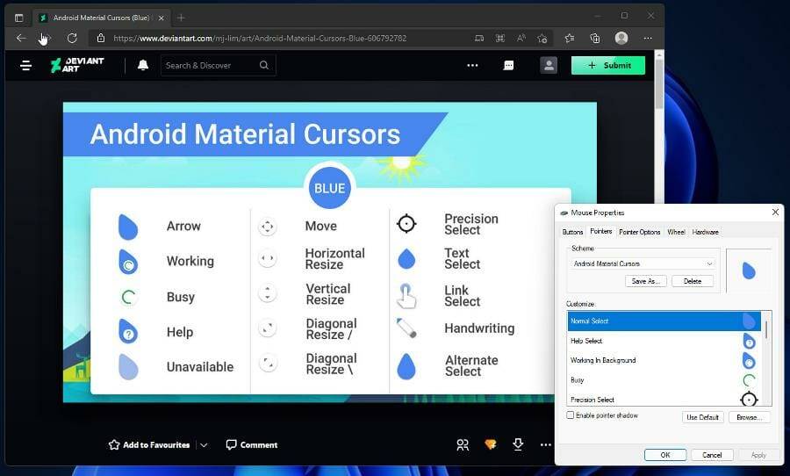The width and height of the screenshot is (790, 476).
Task: Open the Wheel tab
Action: tap(676, 232)
